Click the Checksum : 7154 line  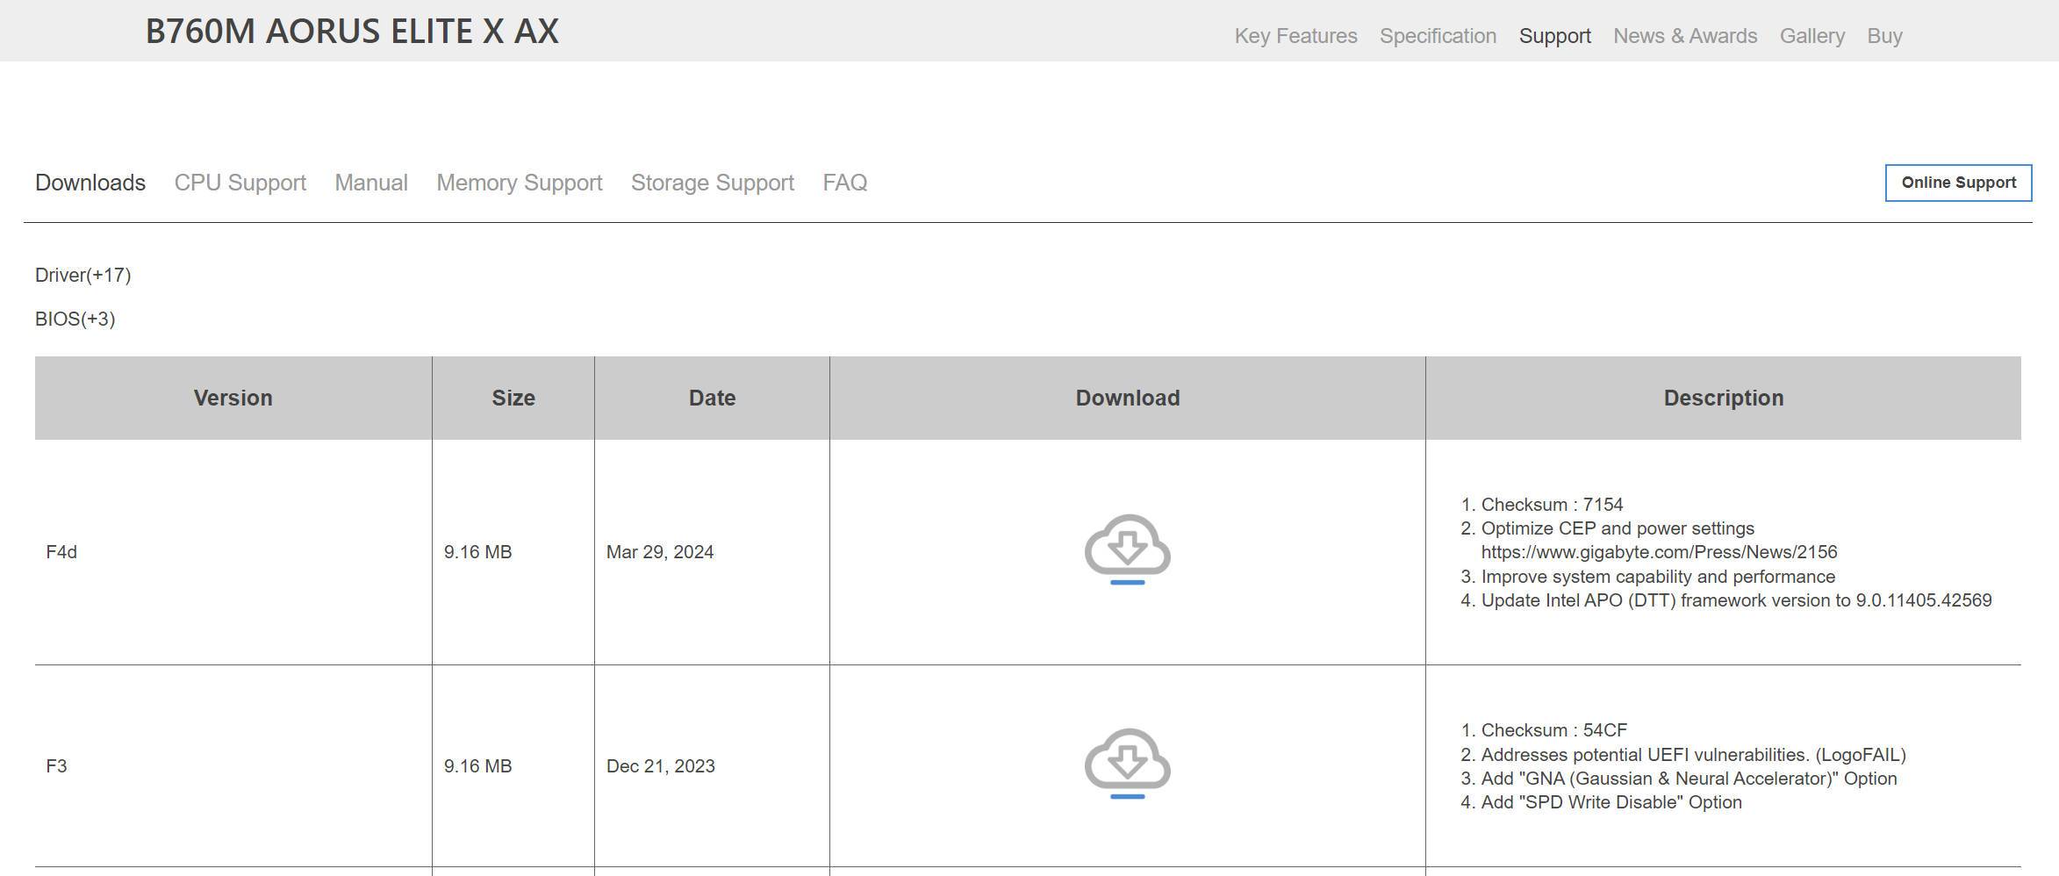click(x=1552, y=505)
